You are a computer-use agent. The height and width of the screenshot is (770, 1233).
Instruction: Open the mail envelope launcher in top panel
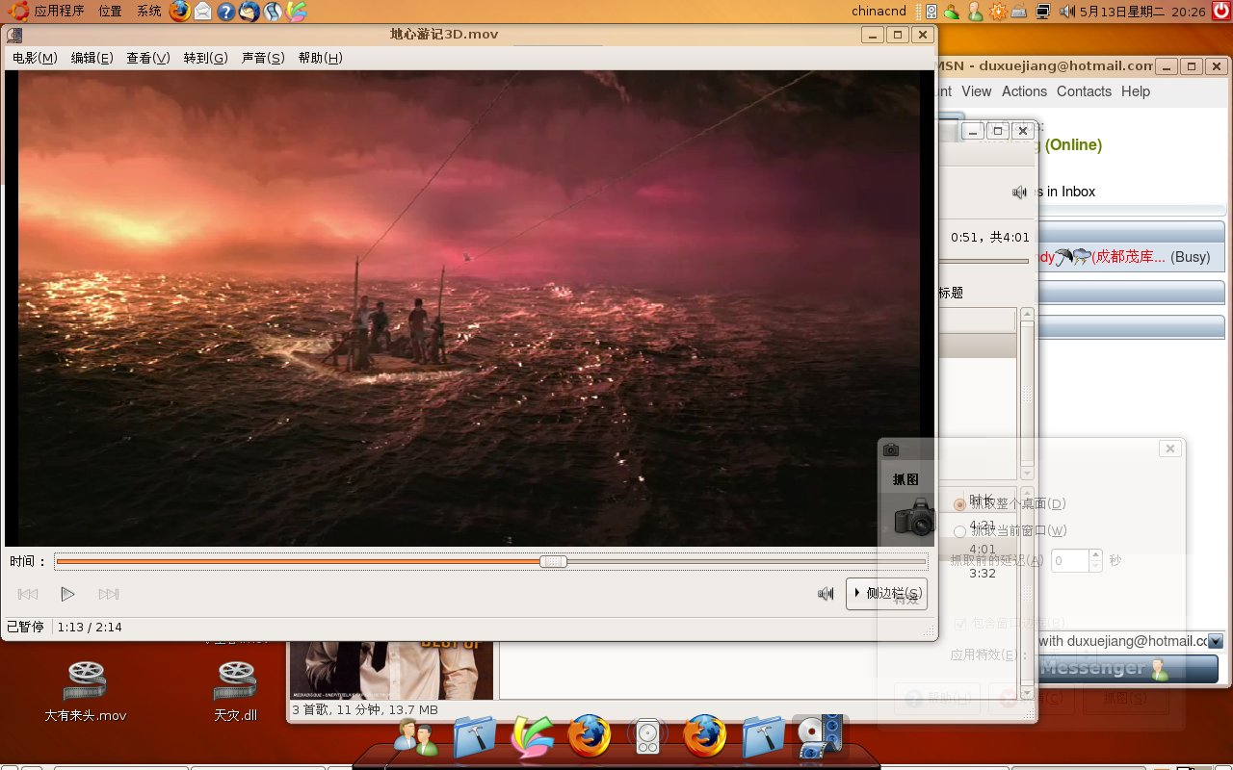click(202, 12)
